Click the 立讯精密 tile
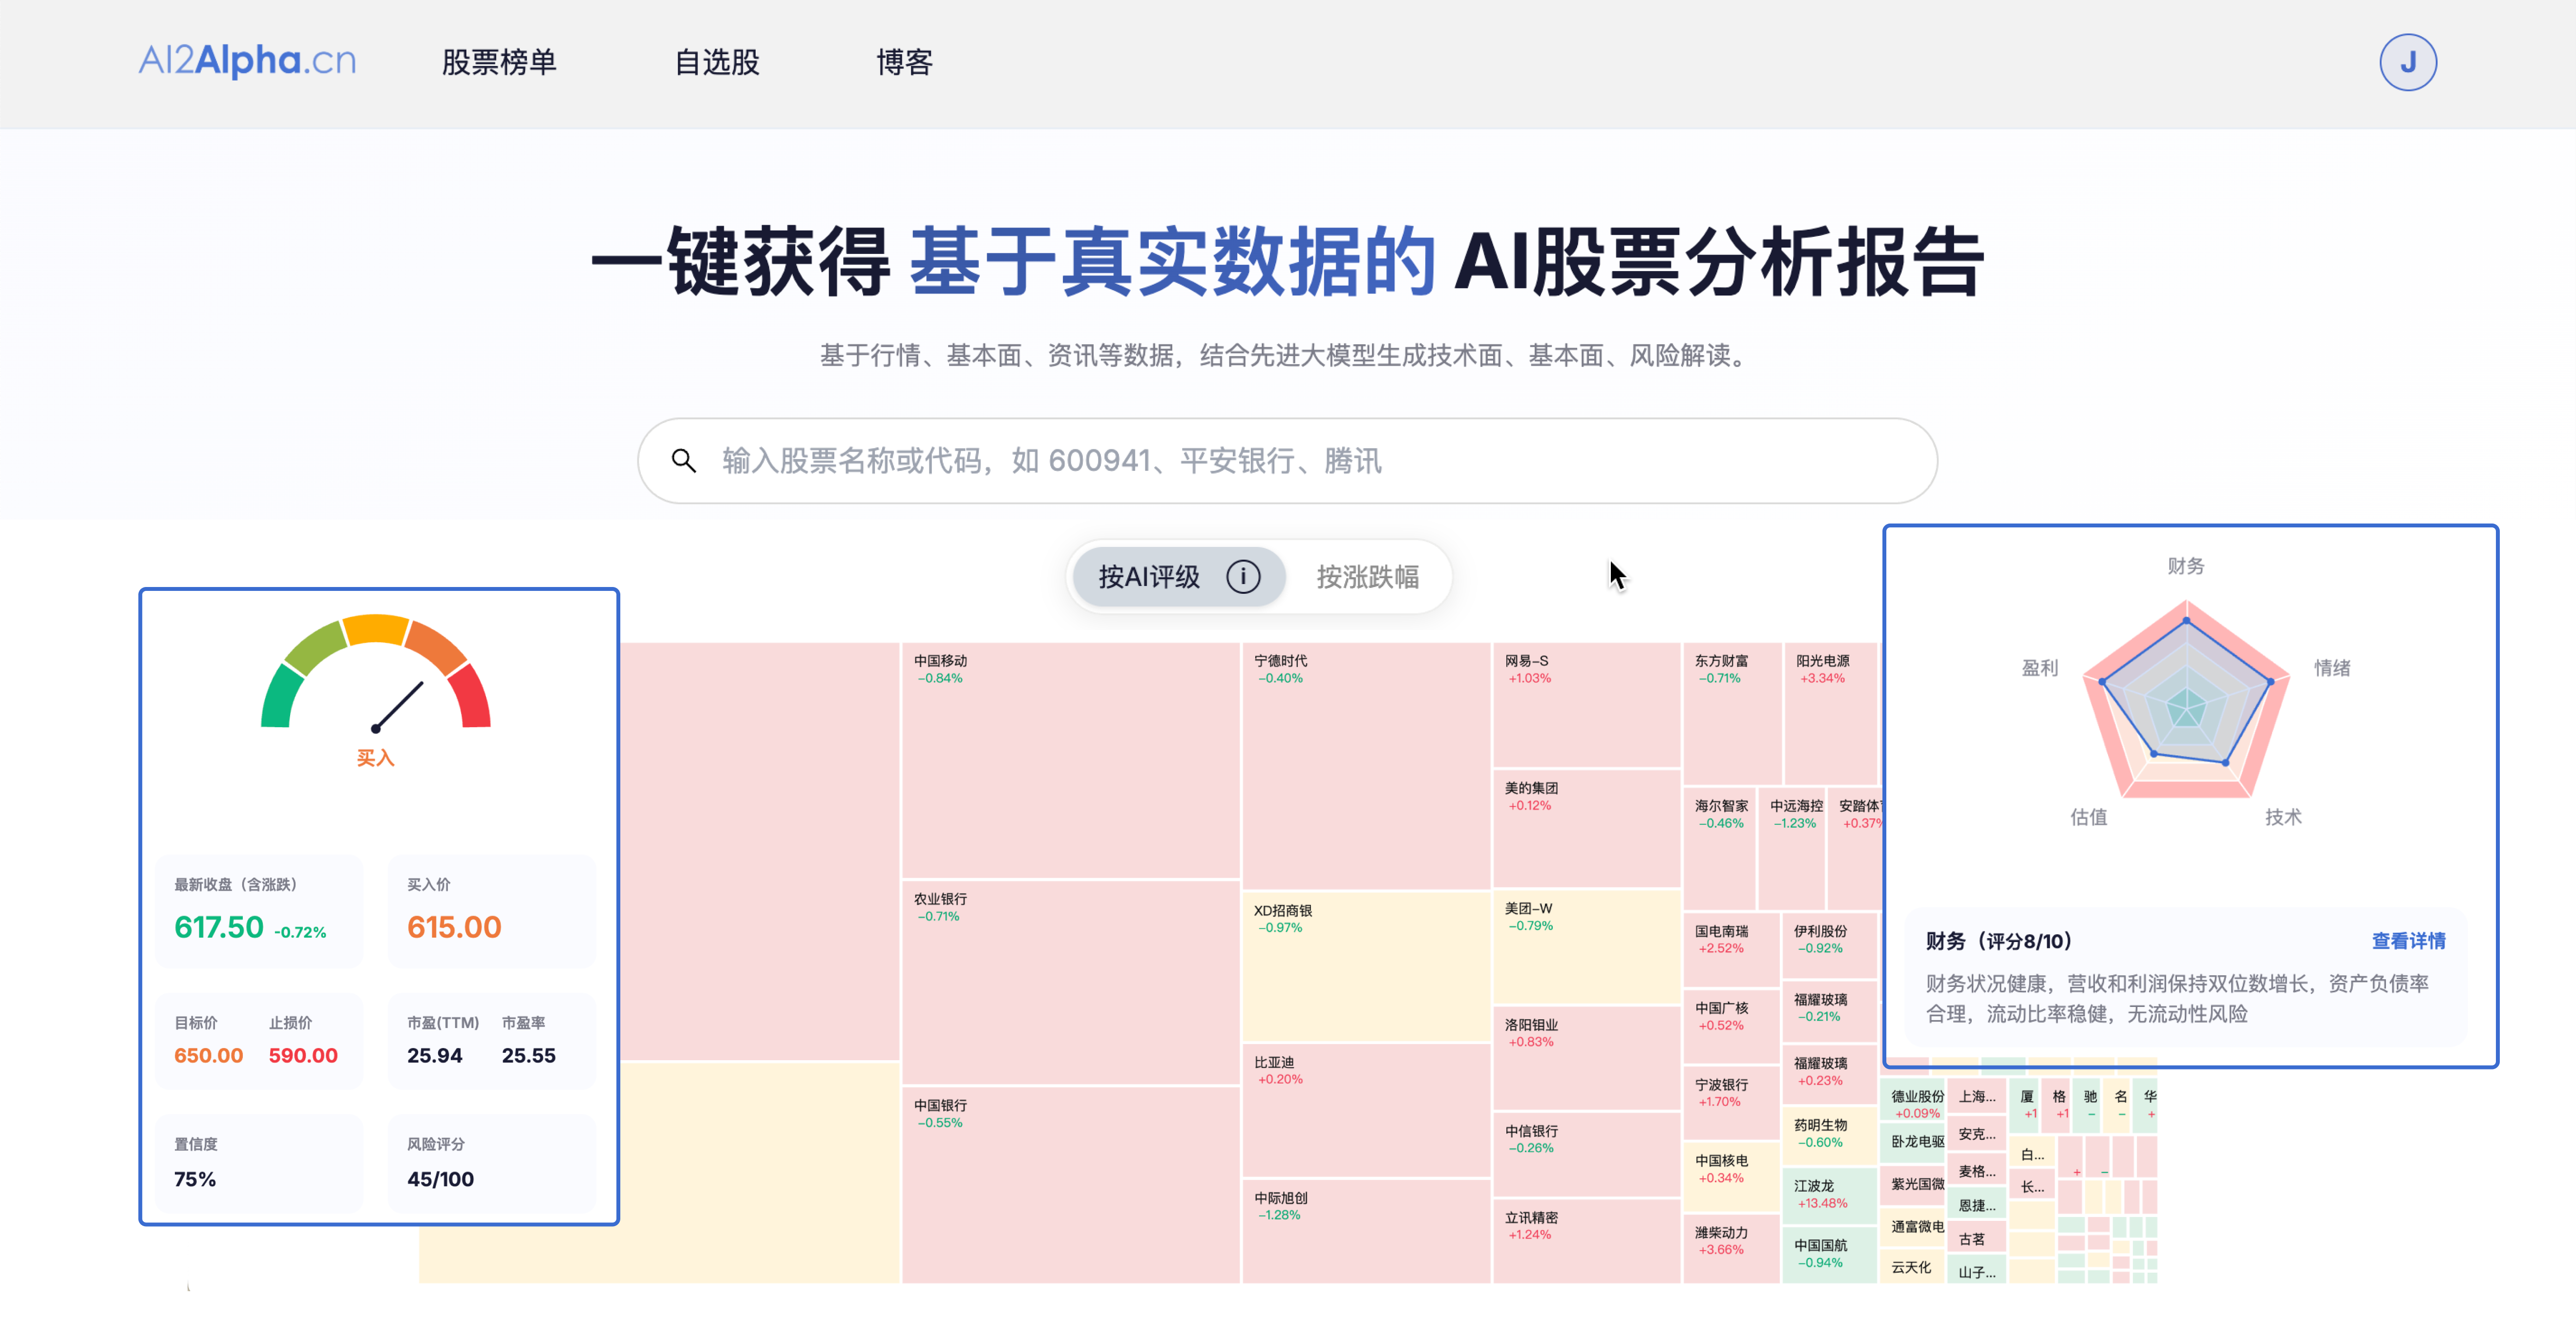 pos(1586,1240)
